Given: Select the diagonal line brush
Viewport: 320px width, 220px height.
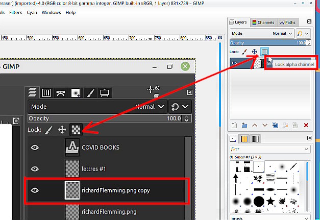Looking at the screenshot, I should pos(293,166).
